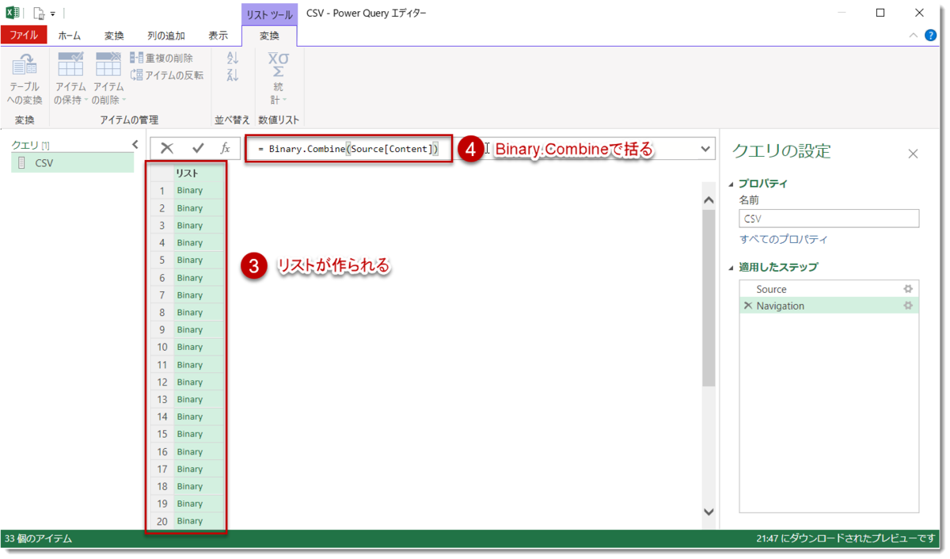Open the 表示 ribbon tab
950x559 pixels.
(218, 36)
